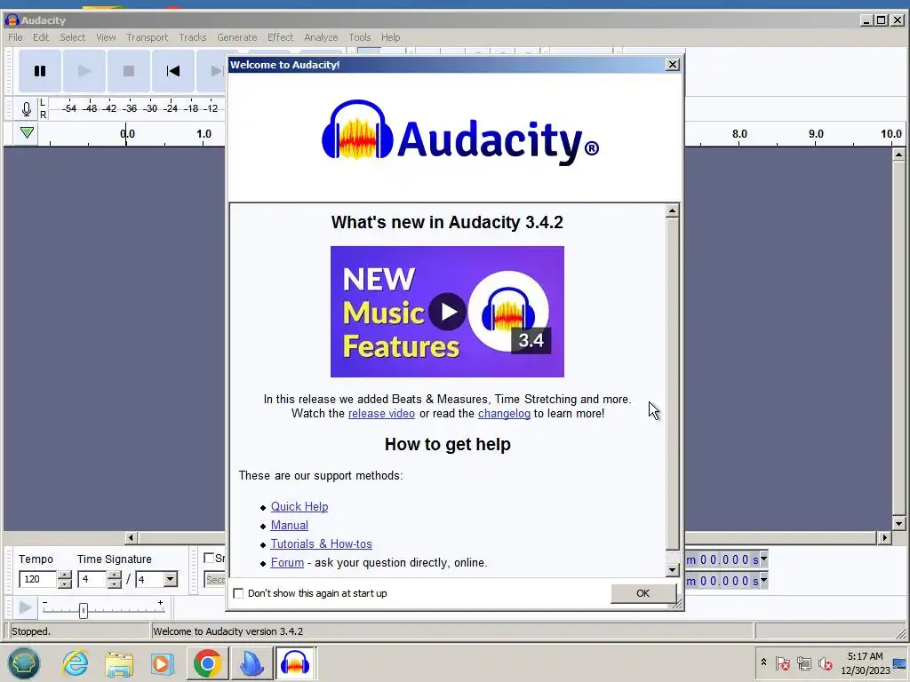
Task: Open the Select menu
Action: [72, 37]
